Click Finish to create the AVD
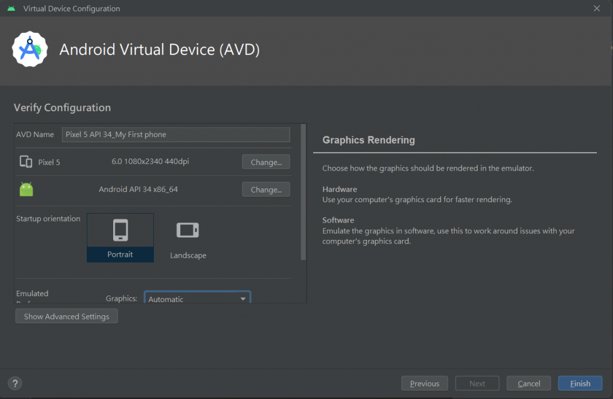The image size is (613, 399). (579, 383)
